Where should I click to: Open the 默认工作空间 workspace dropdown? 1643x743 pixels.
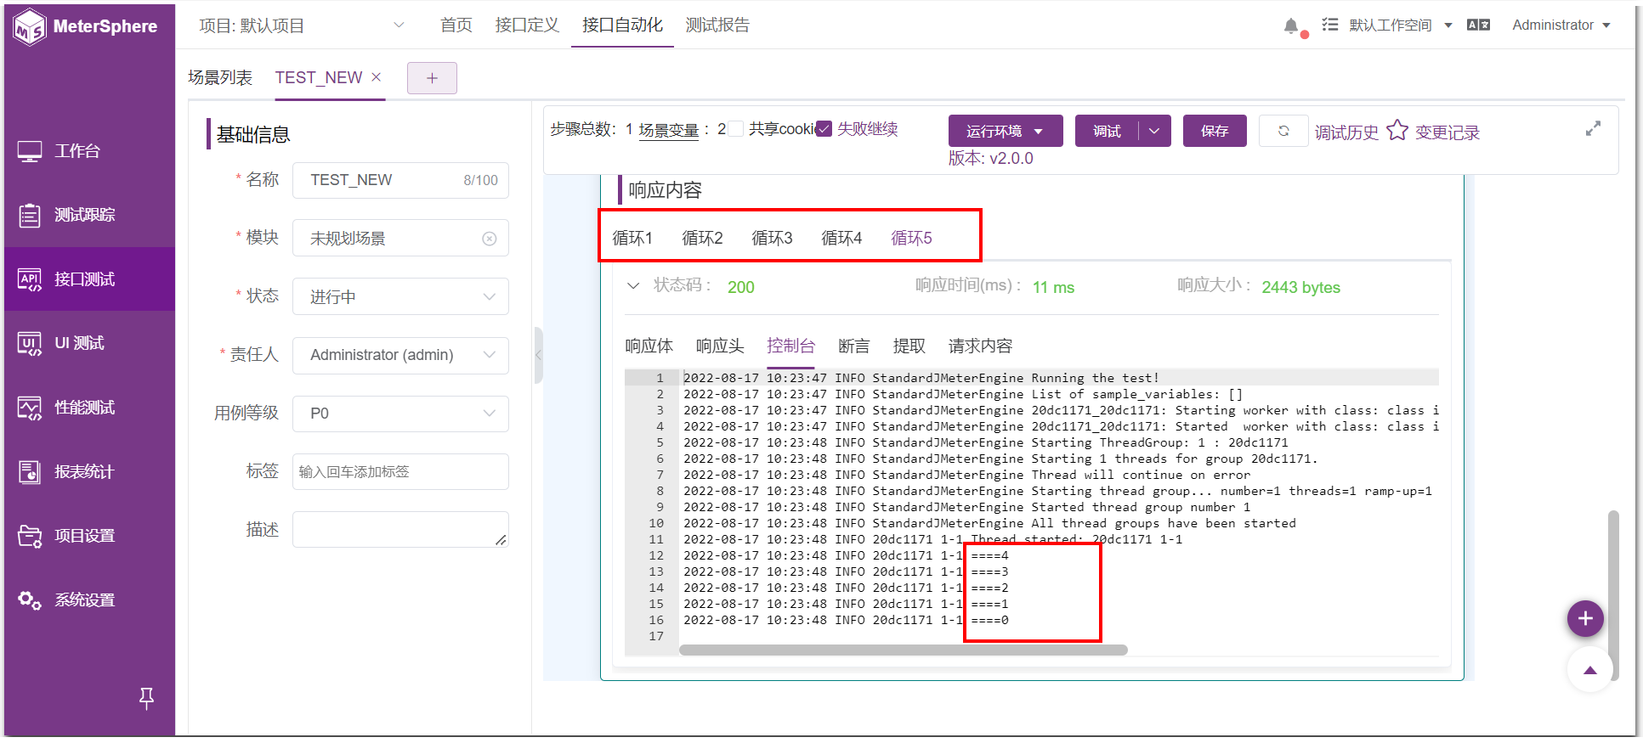[1399, 25]
